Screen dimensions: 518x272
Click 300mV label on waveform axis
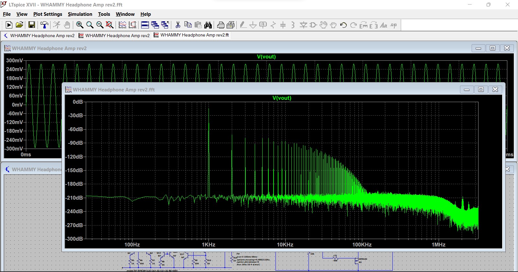click(x=15, y=60)
